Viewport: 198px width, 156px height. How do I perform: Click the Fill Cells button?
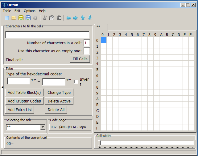point(80,59)
